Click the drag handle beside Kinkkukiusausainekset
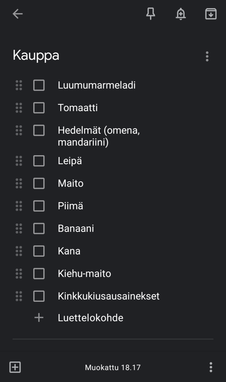This screenshot has height=382, width=226. pos(19,296)
